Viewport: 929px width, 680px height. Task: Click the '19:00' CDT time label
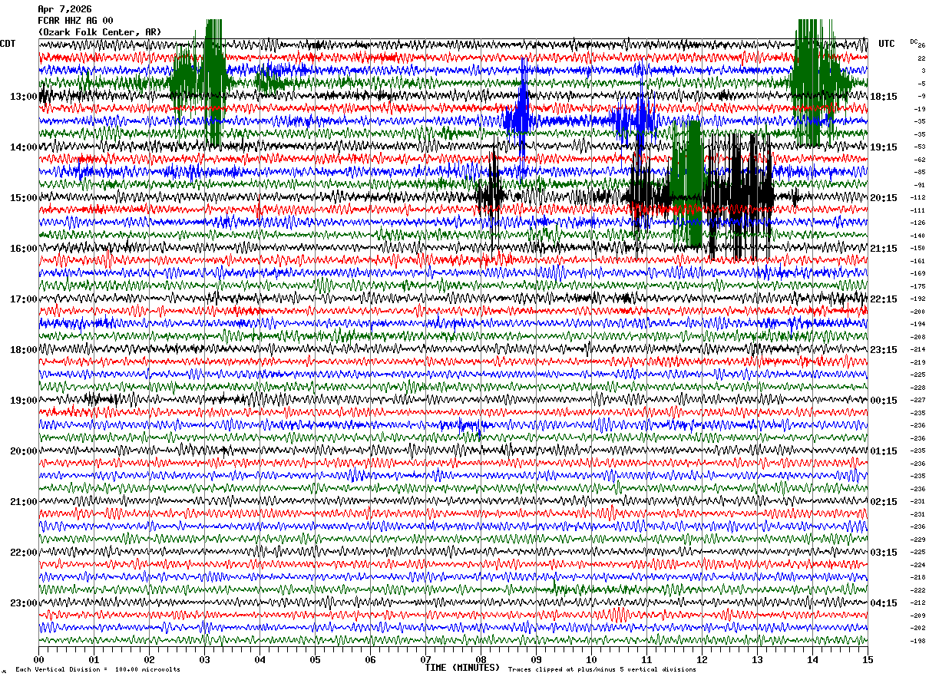tap(23, 401)
